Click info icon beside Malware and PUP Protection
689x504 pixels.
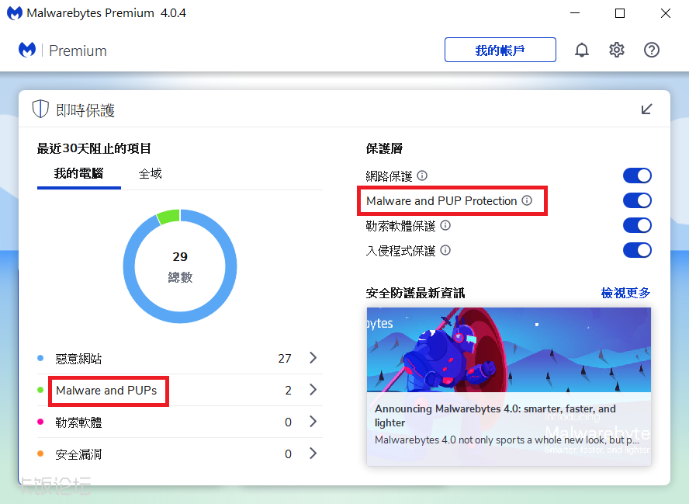pos(527,201)
